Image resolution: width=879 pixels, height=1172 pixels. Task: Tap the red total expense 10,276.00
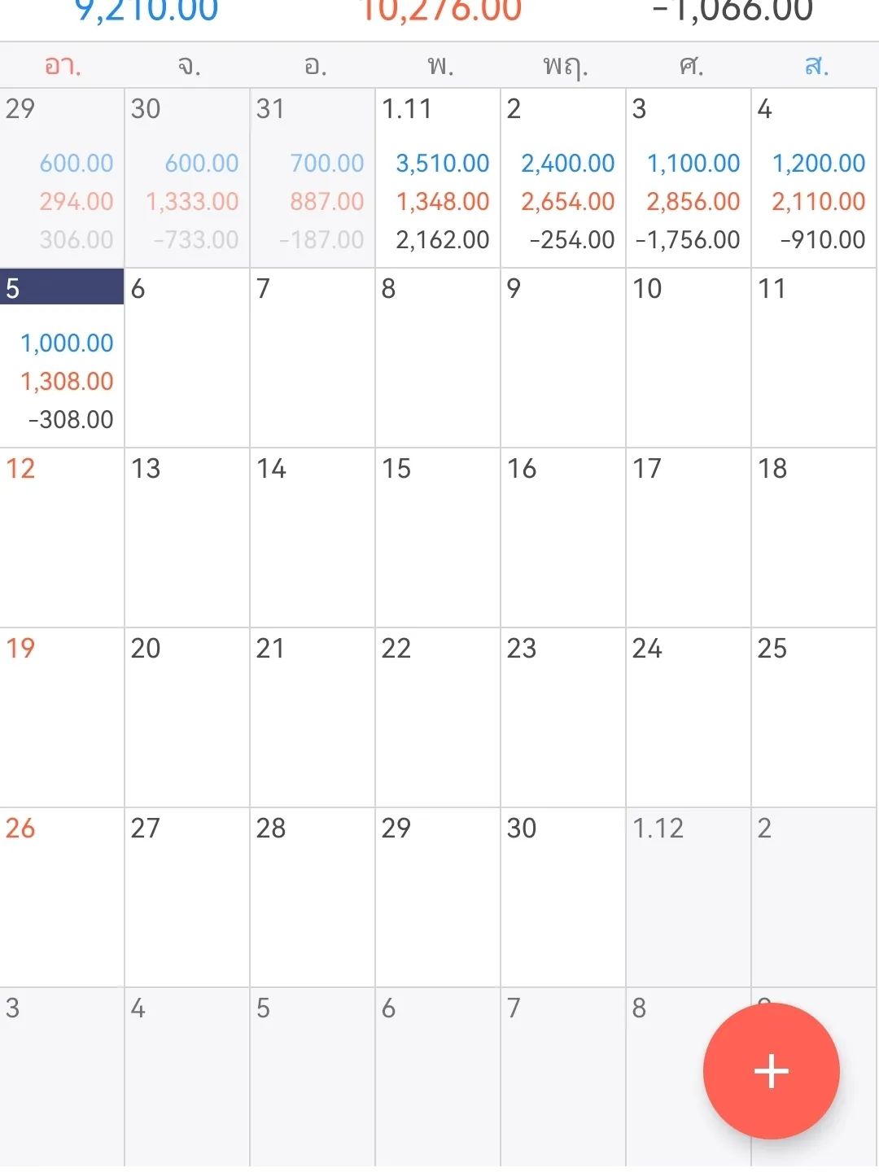(x=440, y=11)
